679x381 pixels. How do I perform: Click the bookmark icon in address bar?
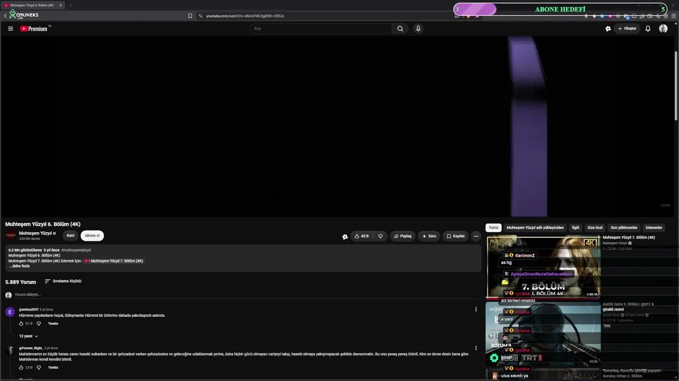[x=190, y=16]
